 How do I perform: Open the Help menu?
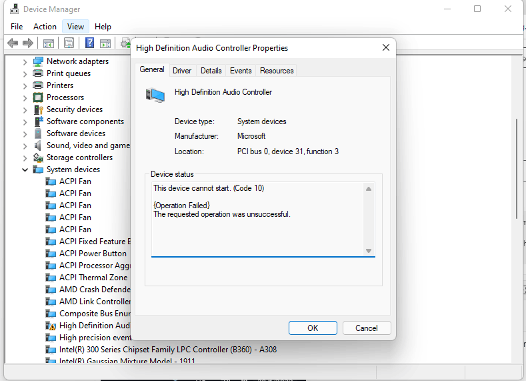coord(103,27)
